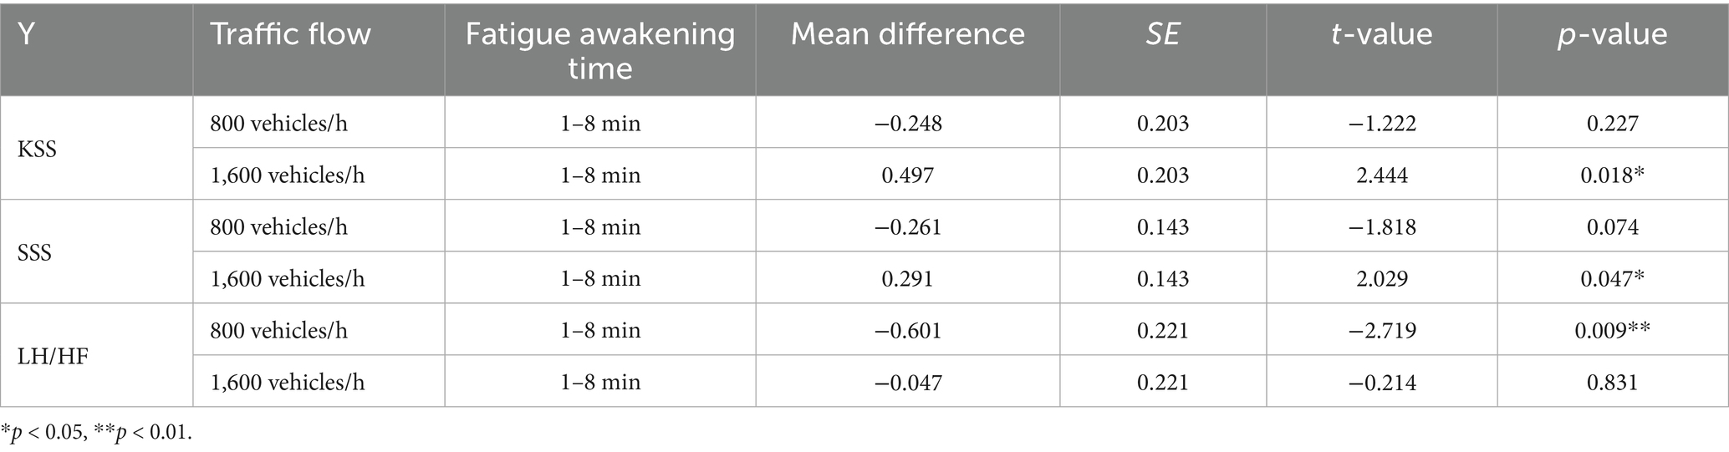This screenshot has height=452, width=1729.
Task: Click the LH/HF row label
Action: point(52,358)
